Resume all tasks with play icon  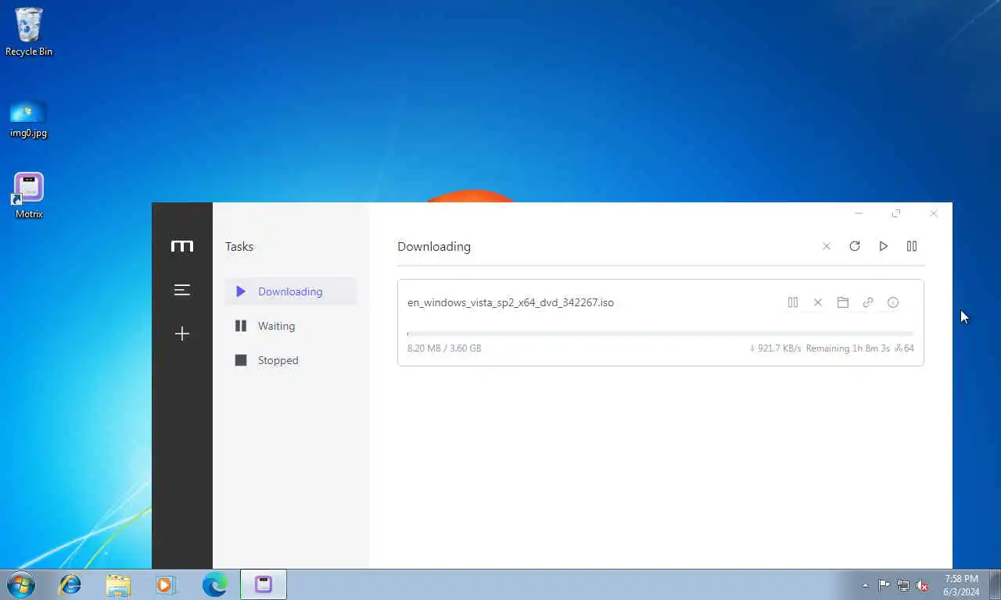tap(883, 246)
